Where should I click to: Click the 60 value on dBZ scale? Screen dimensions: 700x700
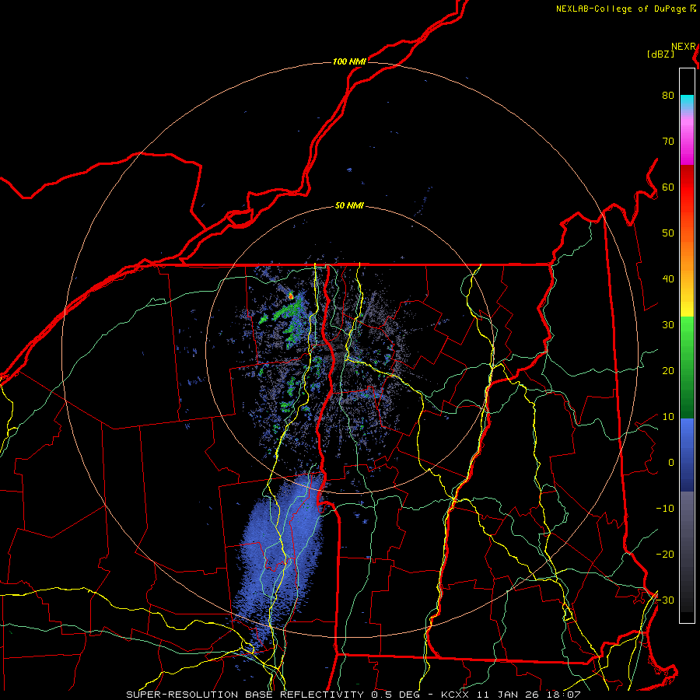[668, 187]
